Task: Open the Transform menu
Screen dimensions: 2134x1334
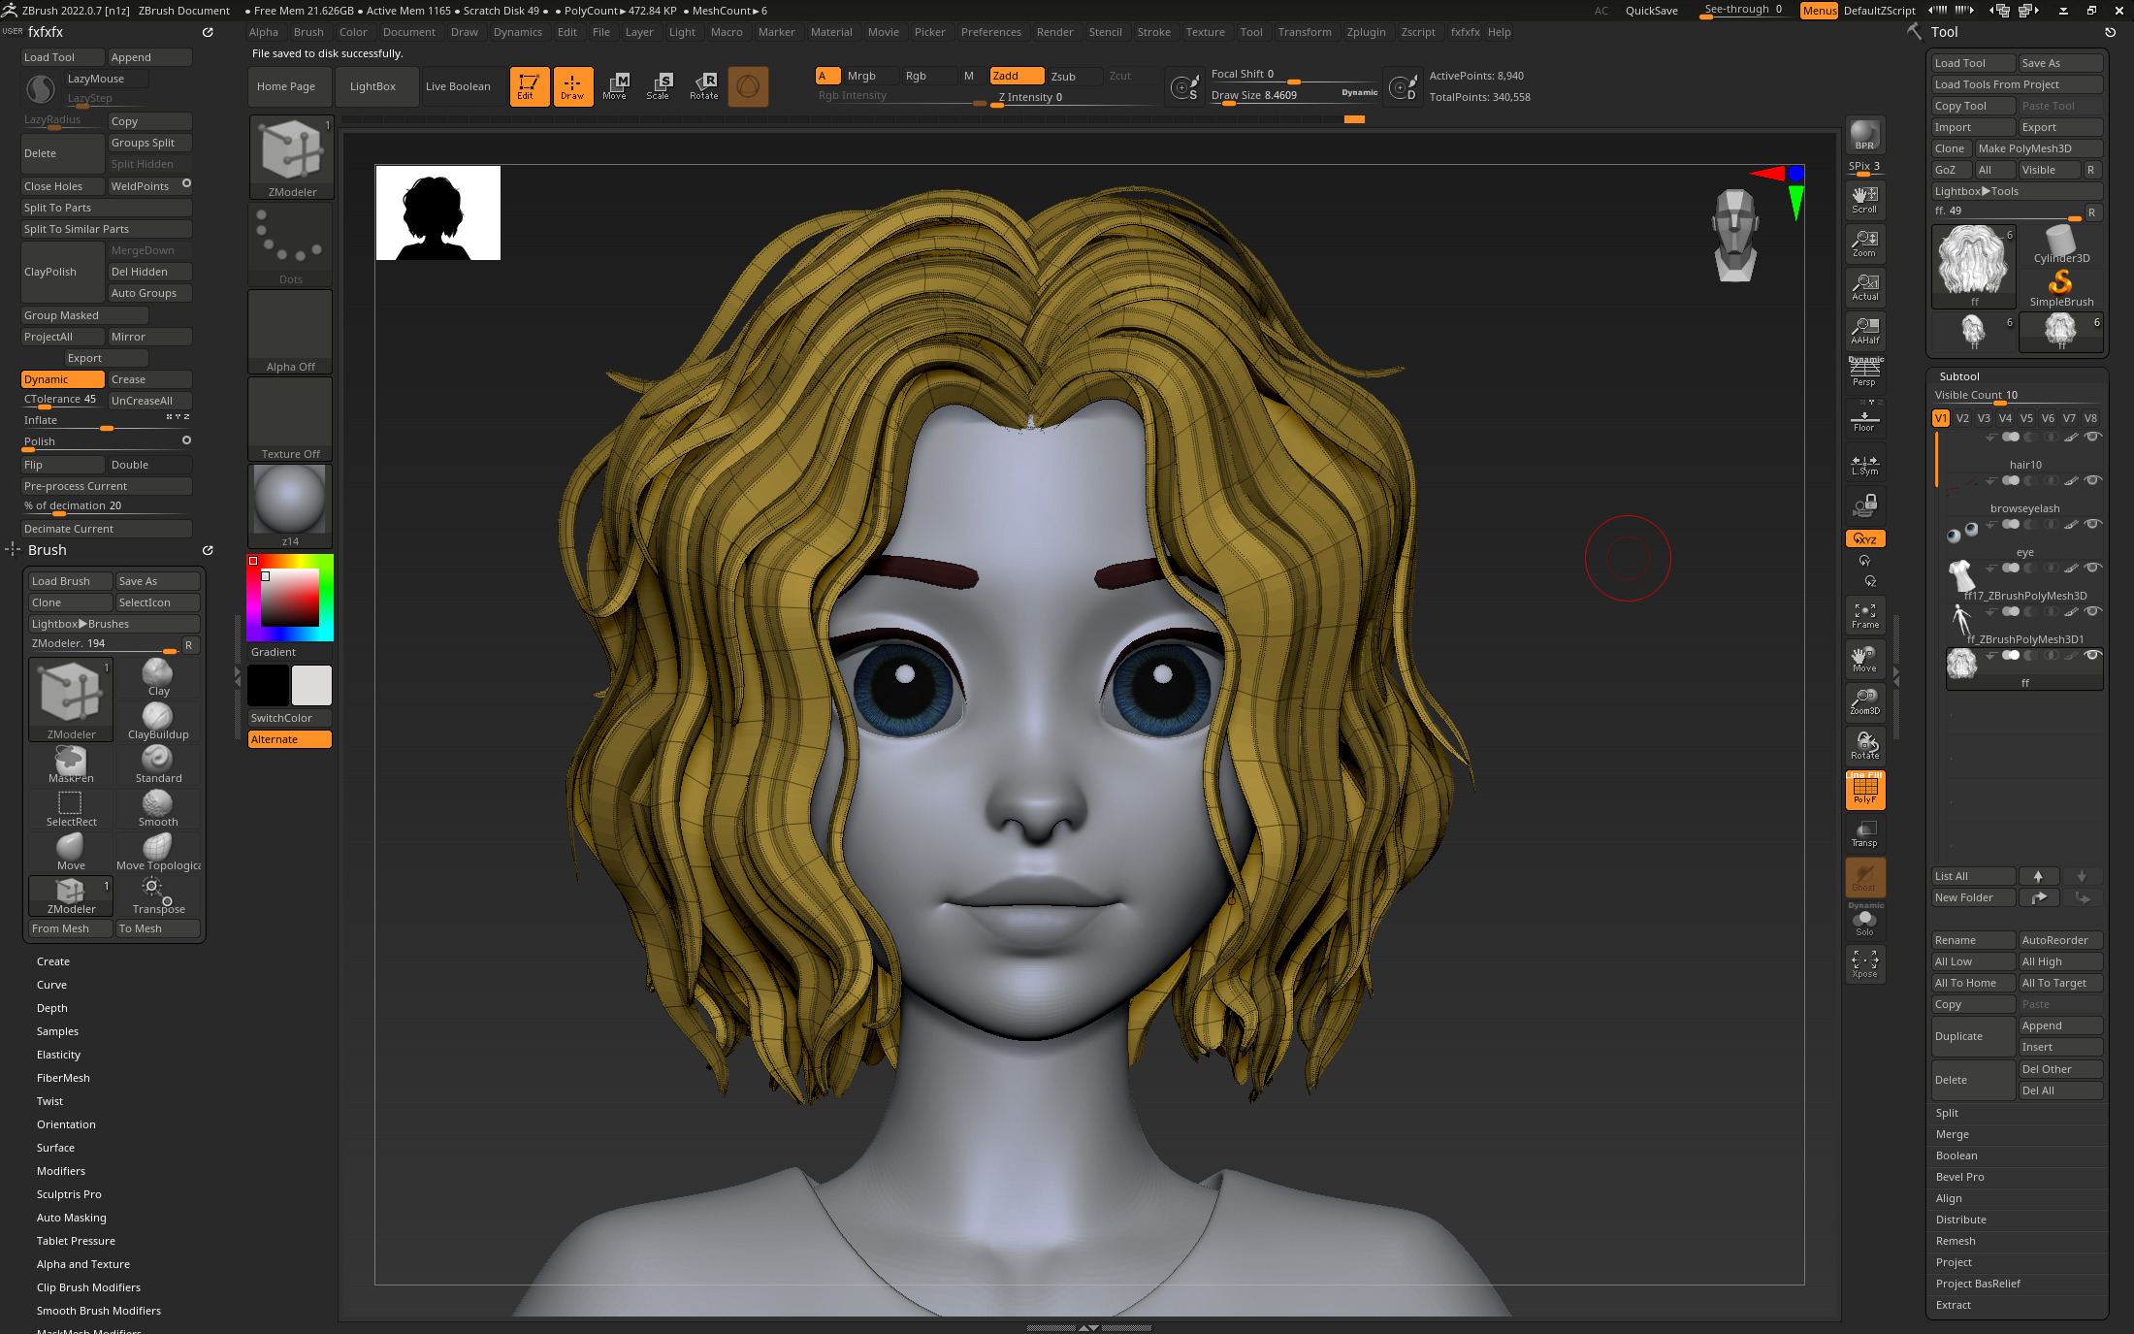Action: coord(1305,32)
